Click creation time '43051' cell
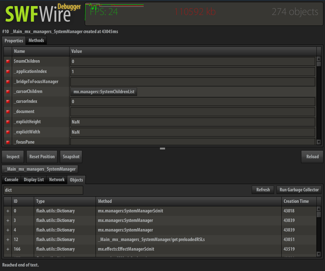Screen dimensions: 325x271 [289, 239]
